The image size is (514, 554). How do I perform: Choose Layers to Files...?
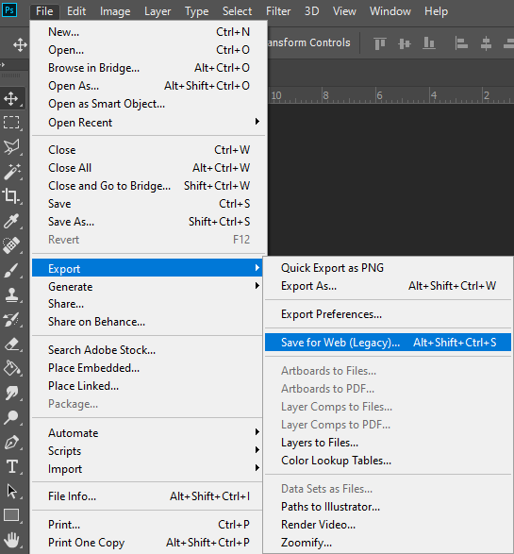coord(388,443)
